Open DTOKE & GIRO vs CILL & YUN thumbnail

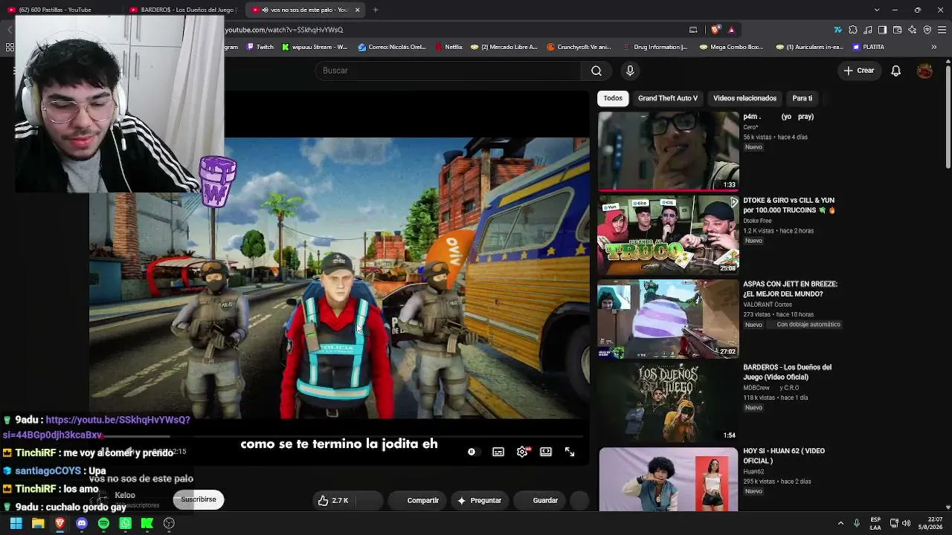(x=669, y=235)
